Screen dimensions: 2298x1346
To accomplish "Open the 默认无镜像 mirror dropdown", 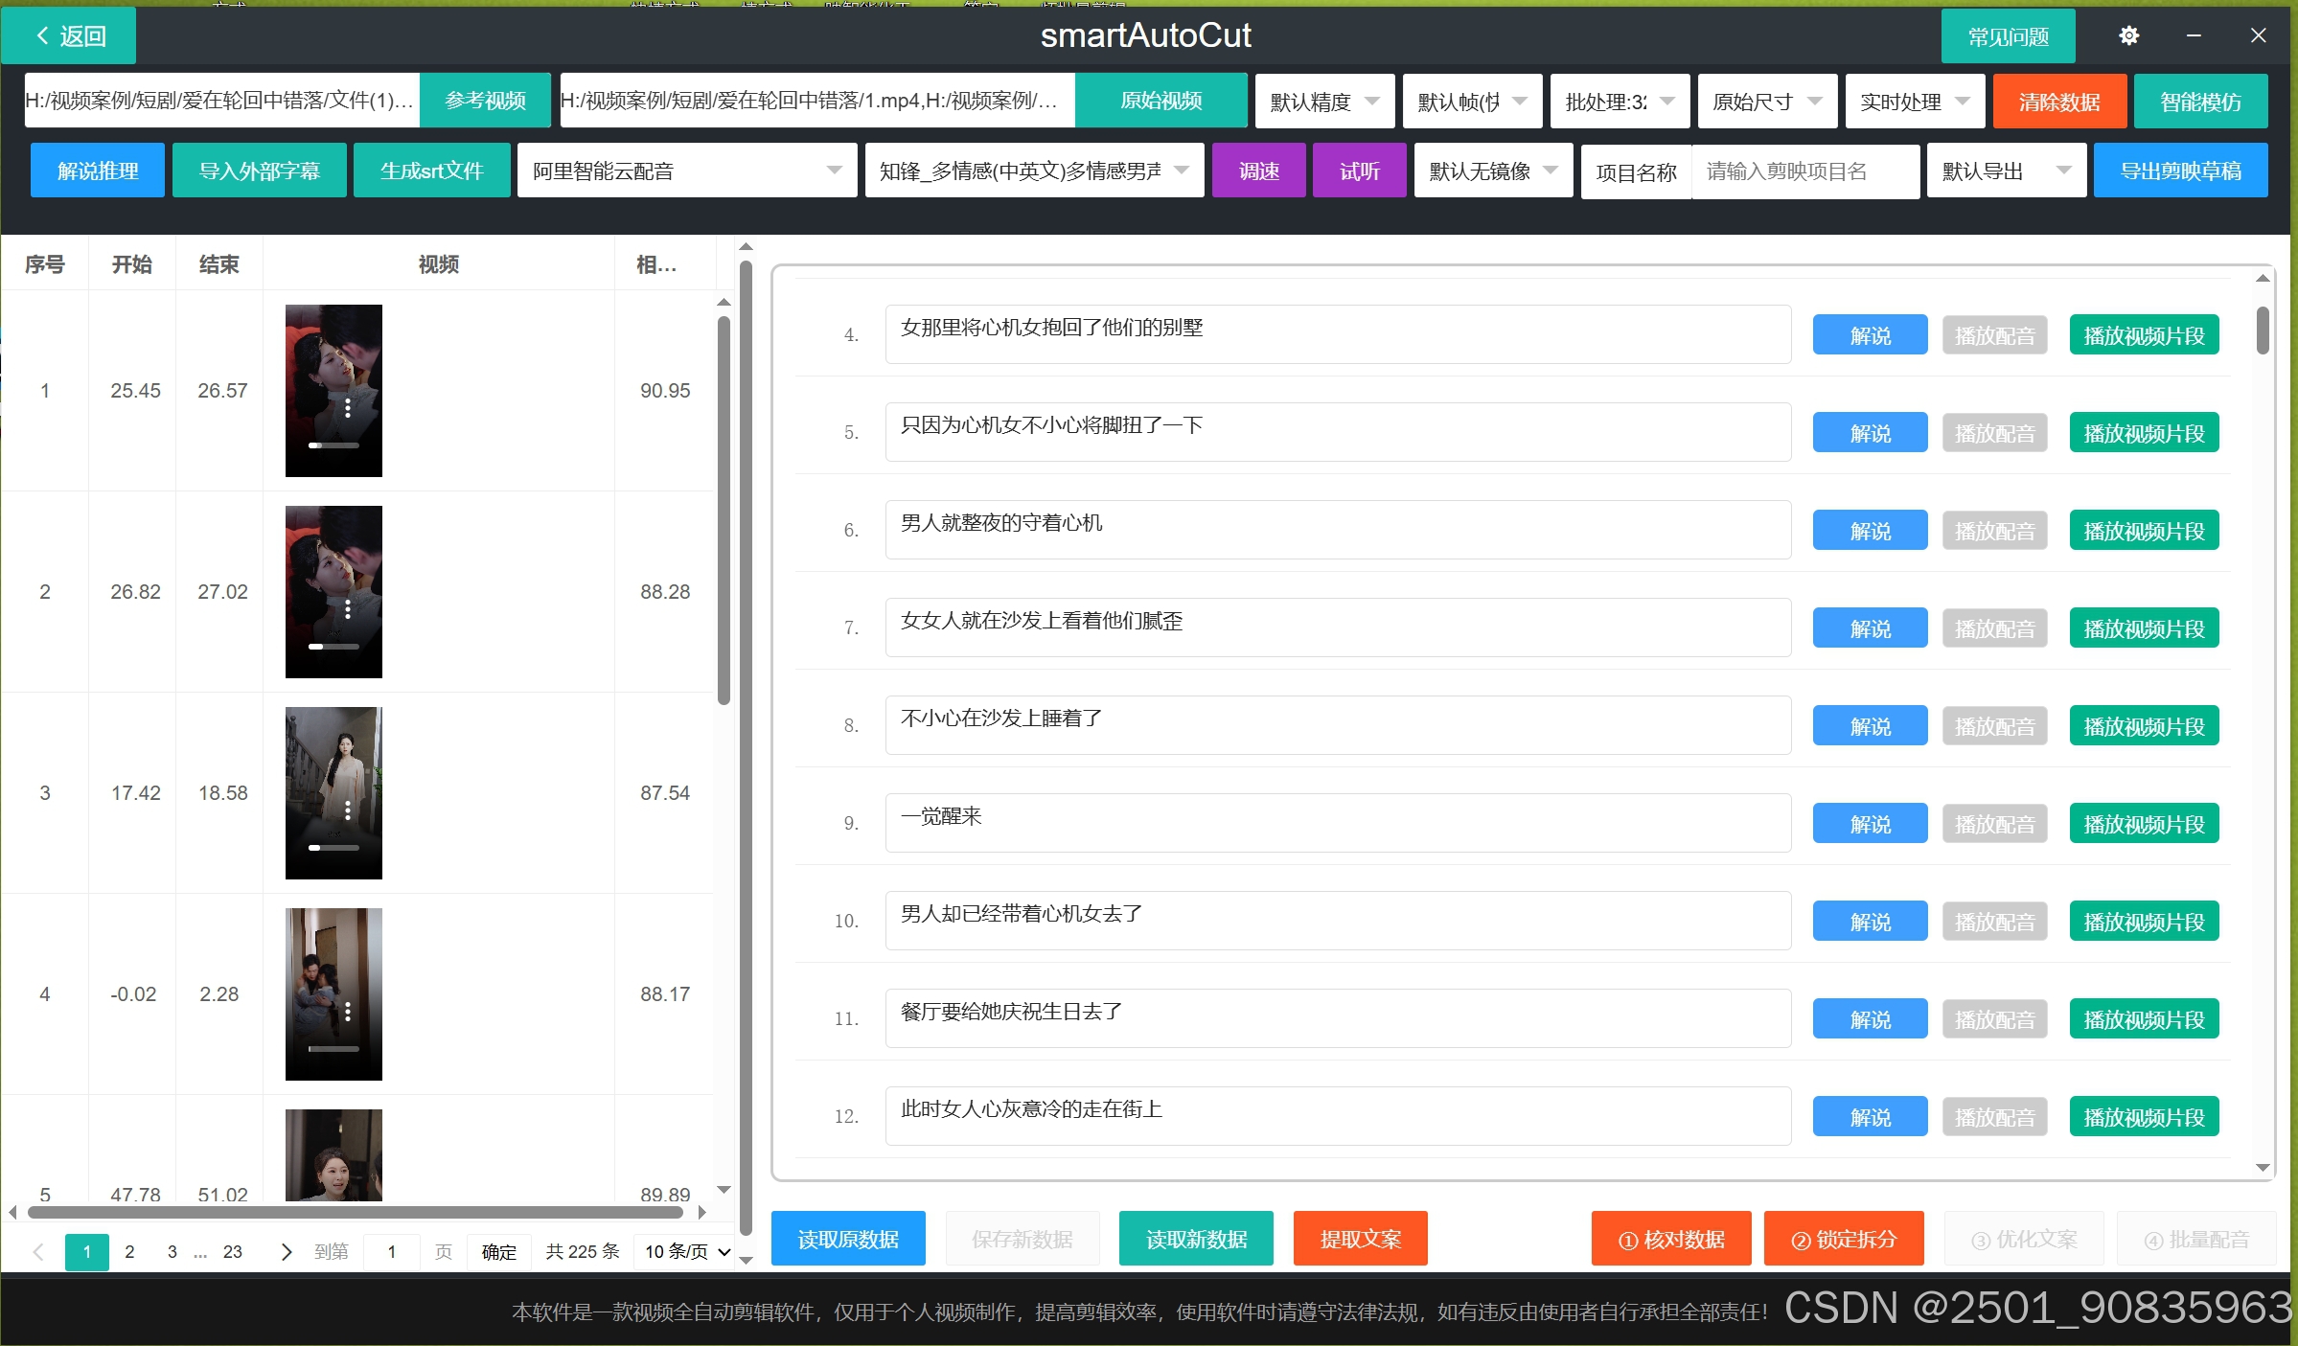I will pos(1492,171).
